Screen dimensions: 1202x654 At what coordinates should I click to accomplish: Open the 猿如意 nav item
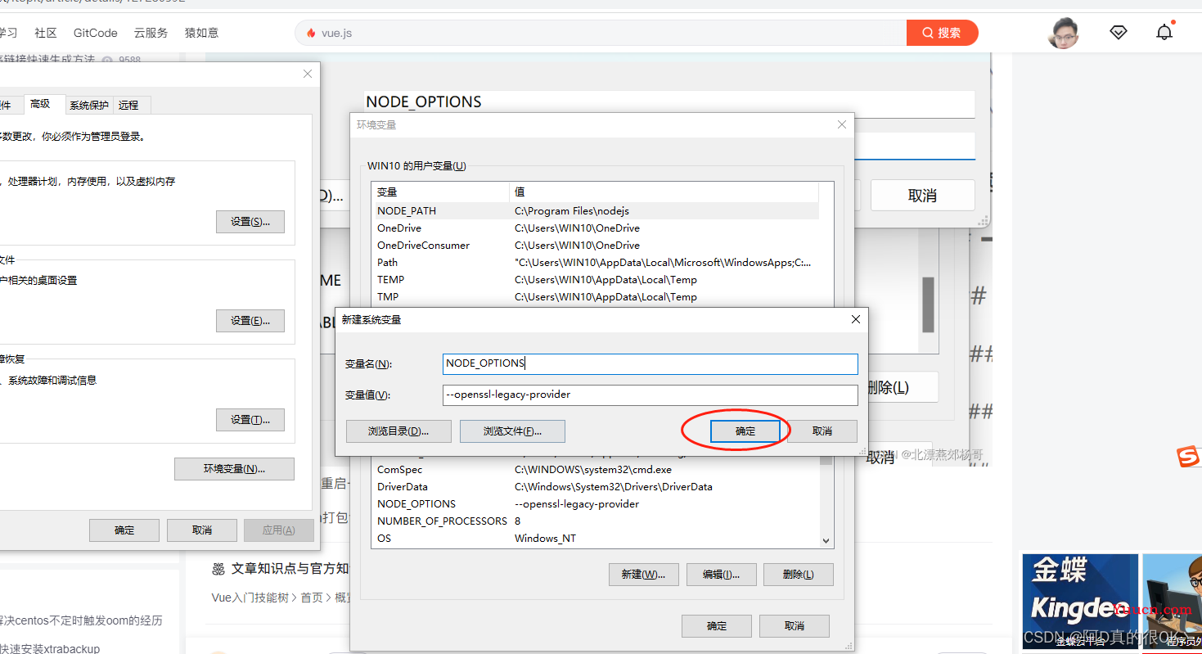pos(201,33)
